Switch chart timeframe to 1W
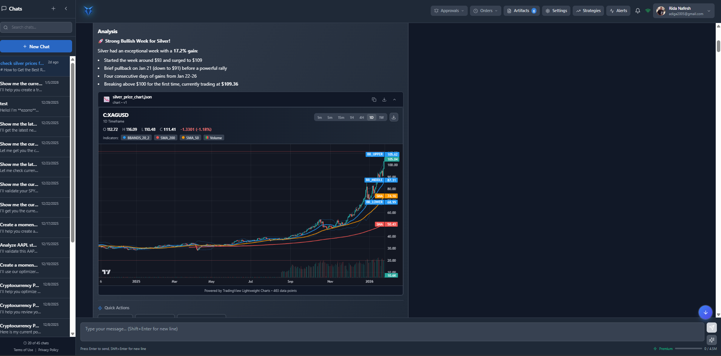Screen dimensions: 721x356 click(x=381, y=117)
